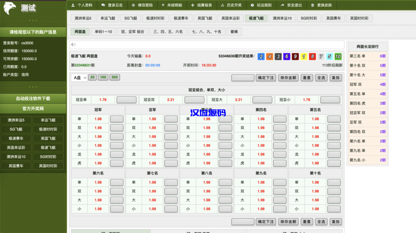Open sidebar 极速时时彩 link
The width and height of the screenshot is (416, 233).
coord(48,129)
